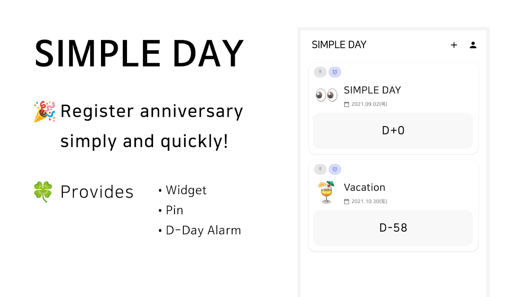Open the D-58 counter box

(393, 228)
